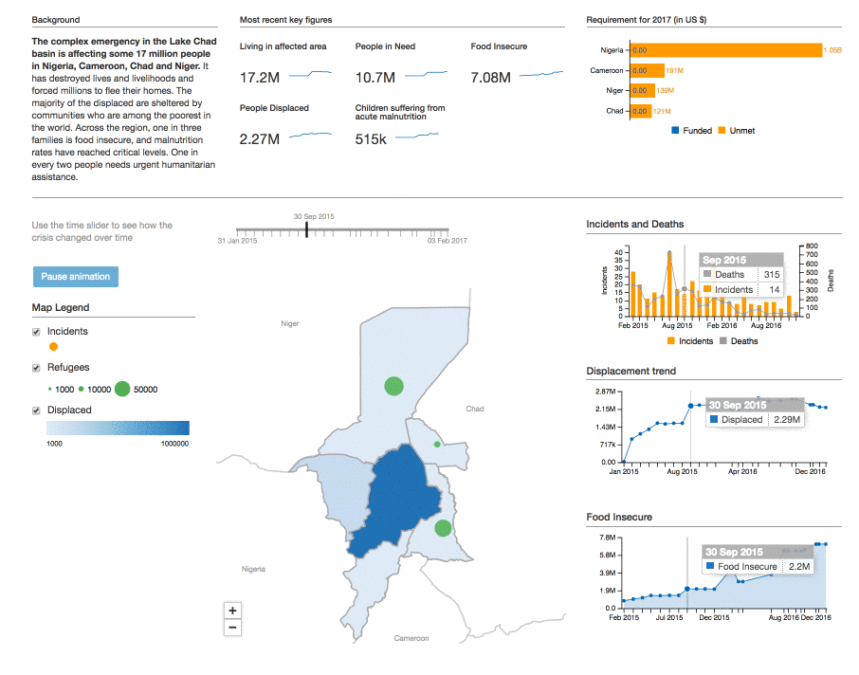Screen dimensions: 859x675
Task: Click the refugee circle in northern map region
Action: [x=393, y=386]
